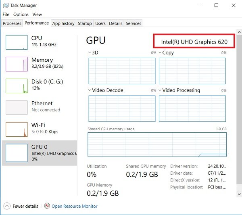242x215 pixels.
Task: Click the Fewer details button
Action: (25, 206)
